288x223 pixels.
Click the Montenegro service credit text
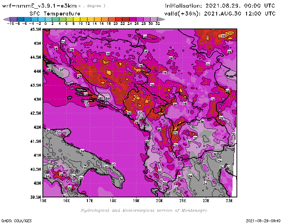pyautogui.click(x=144, y=210)
